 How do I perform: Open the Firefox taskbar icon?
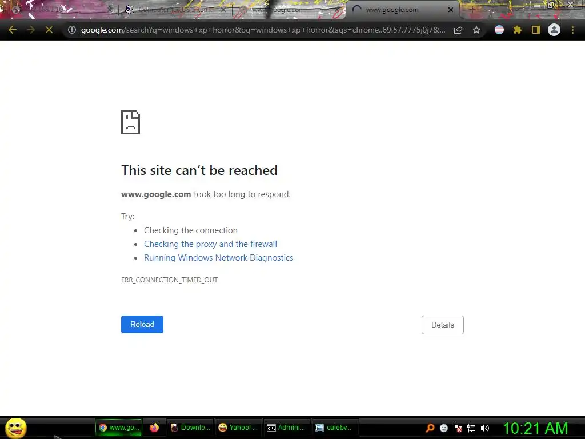(154, 428)
